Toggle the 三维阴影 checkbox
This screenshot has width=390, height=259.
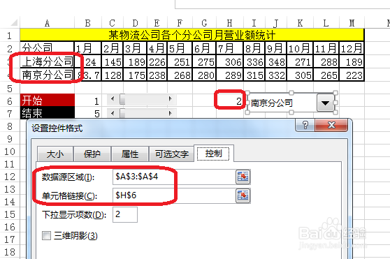tap(46, 235)
